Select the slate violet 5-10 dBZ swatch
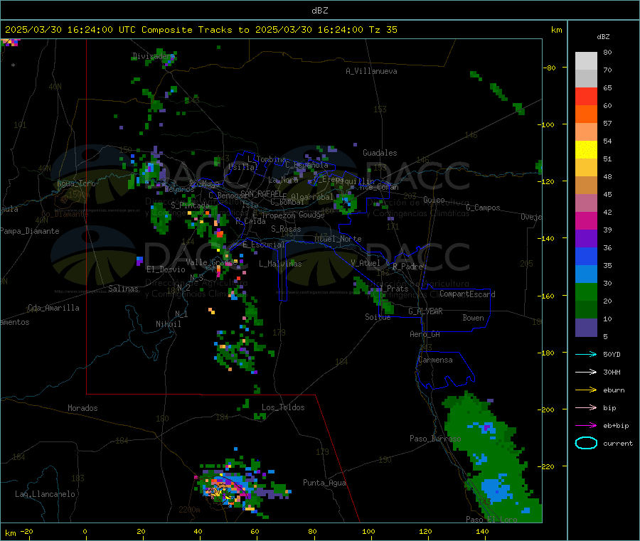 coord(586,328)
